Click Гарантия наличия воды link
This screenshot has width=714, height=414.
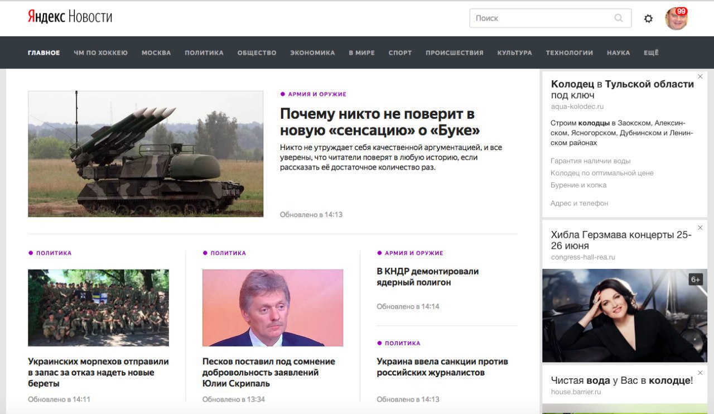click(x=591, y=161)
